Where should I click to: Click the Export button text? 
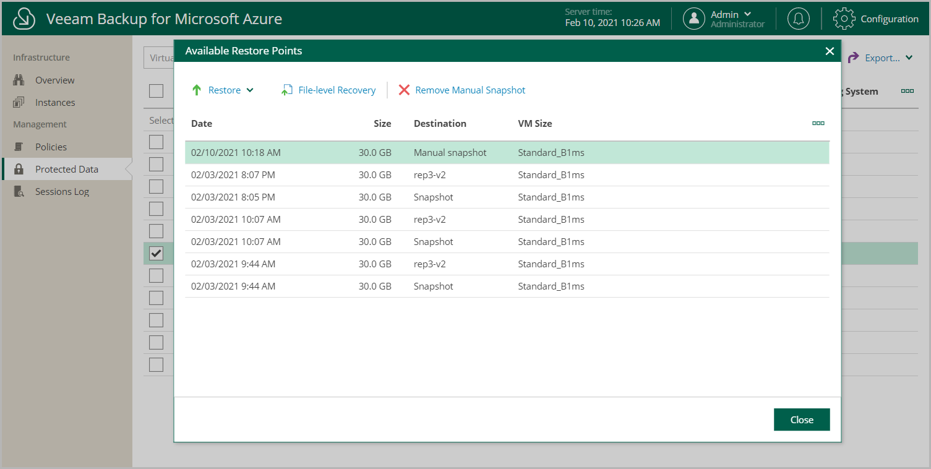(x=882, y=58)
